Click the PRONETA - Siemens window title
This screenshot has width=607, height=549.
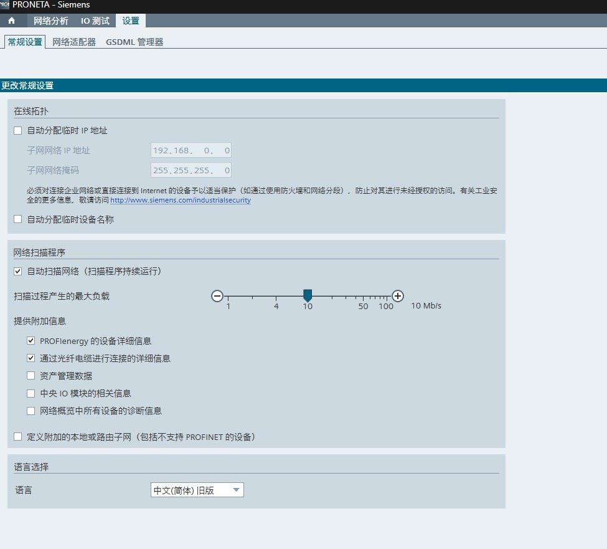click(51, 4)
